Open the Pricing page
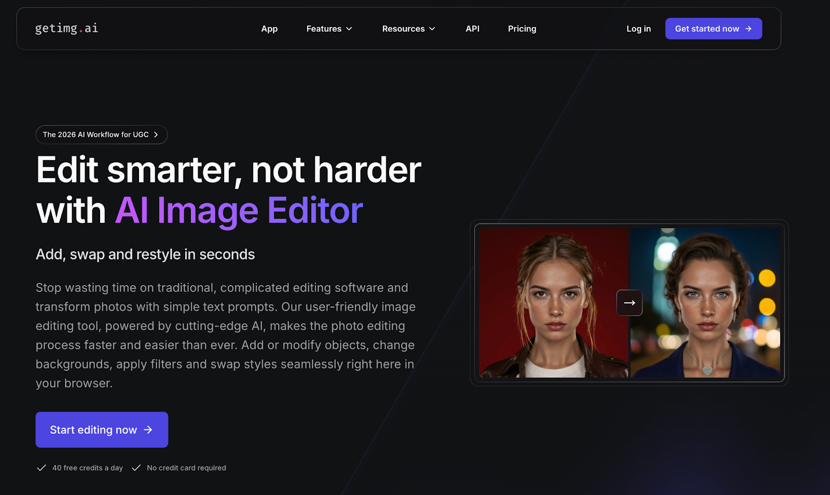The height and width of the screenshot is (495, 830). (x=522, y=29)
